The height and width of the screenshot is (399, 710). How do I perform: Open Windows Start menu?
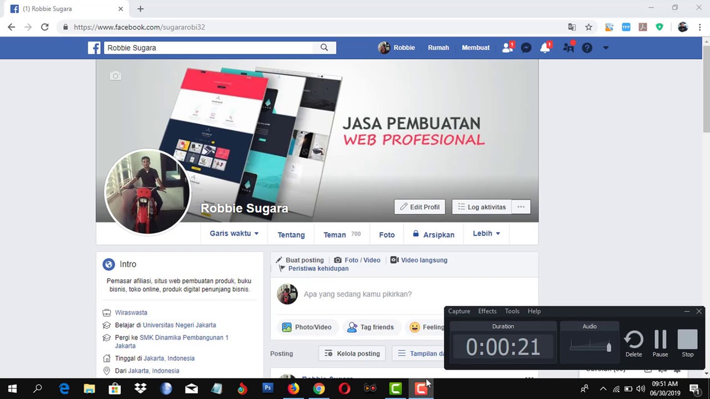click(12, 389)
